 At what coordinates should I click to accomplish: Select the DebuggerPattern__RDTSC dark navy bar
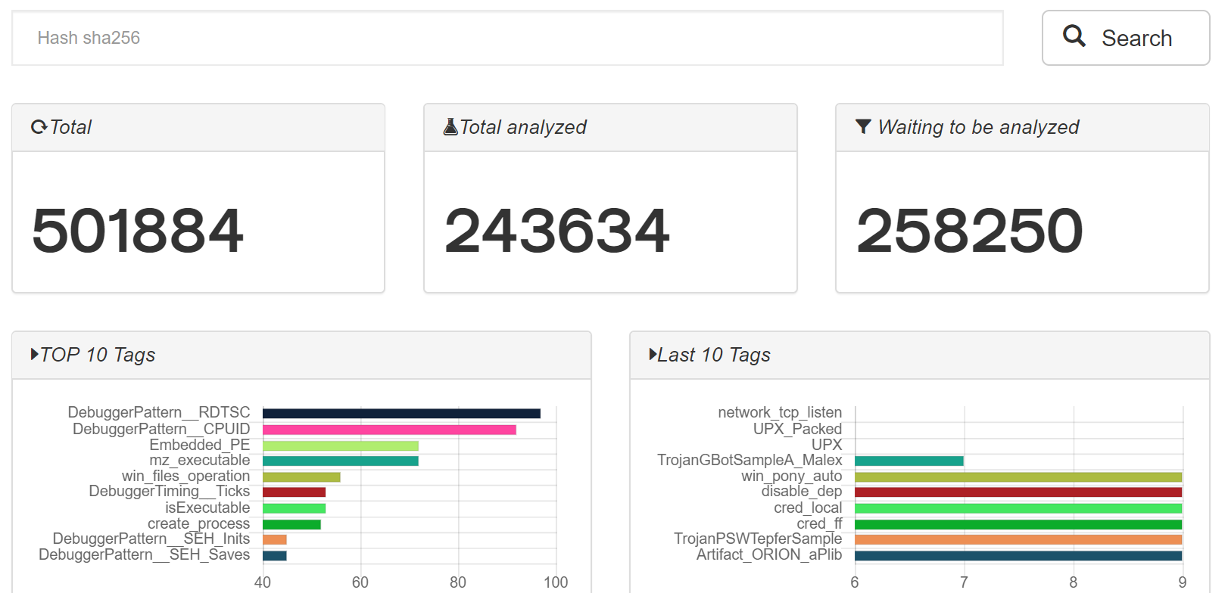[x=401, y=414]
